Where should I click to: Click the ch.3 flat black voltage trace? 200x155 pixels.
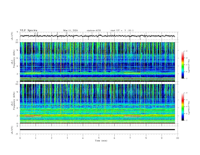coord(97,130)
